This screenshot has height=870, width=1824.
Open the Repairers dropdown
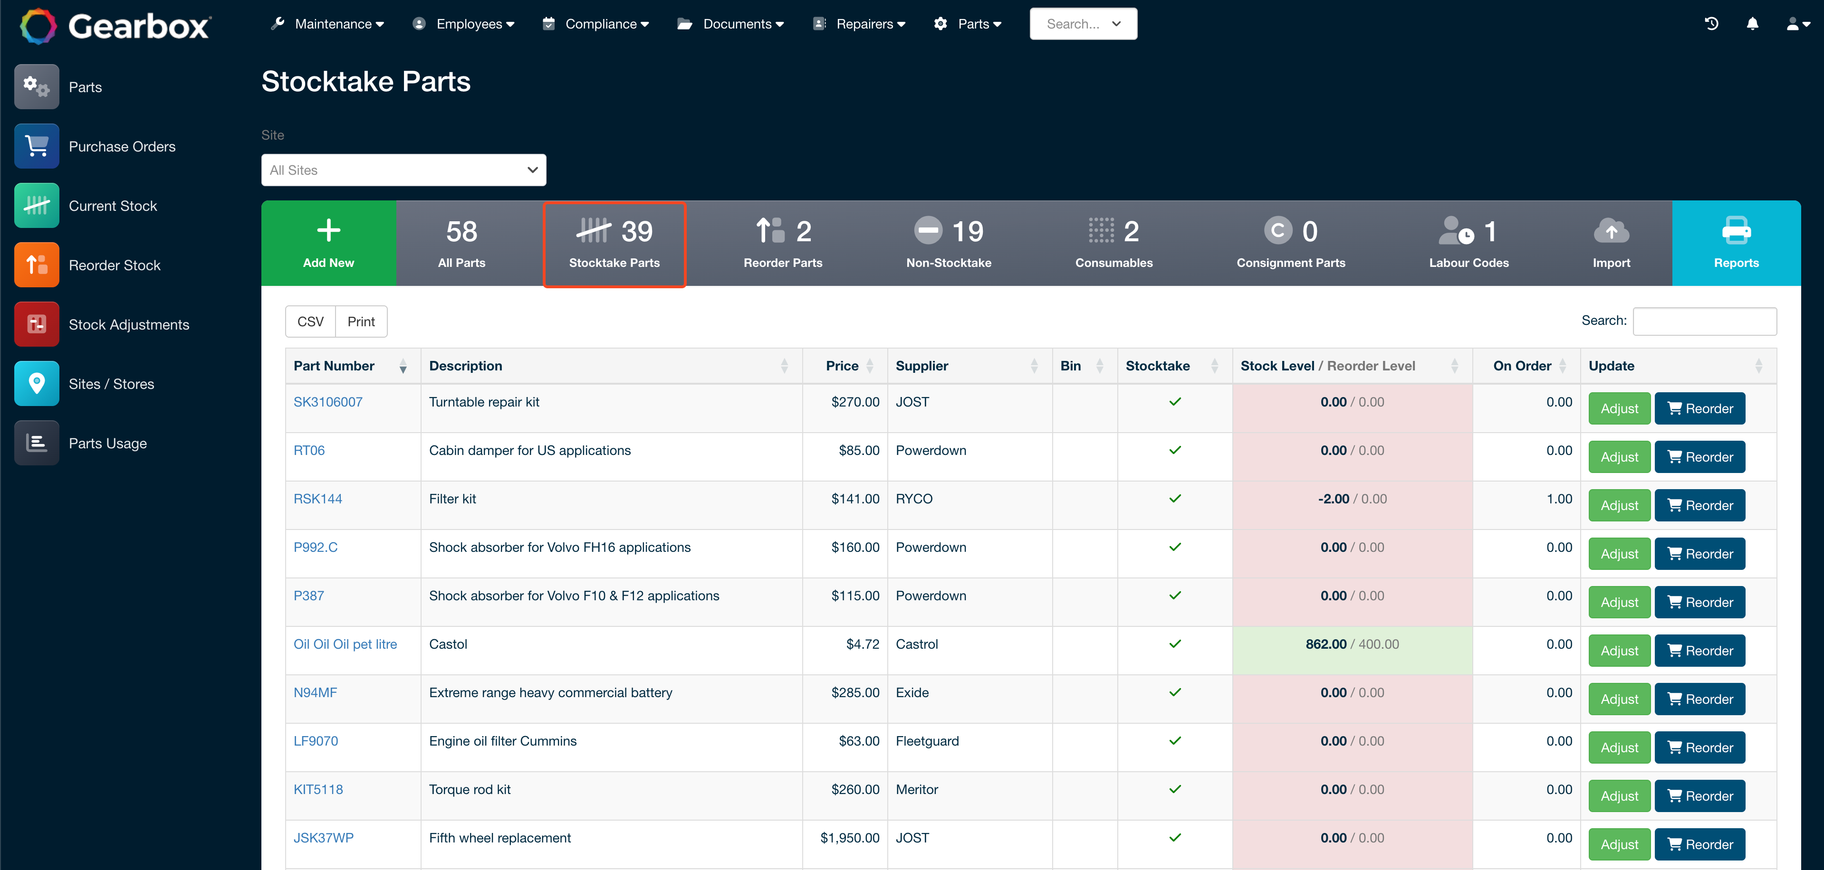859,23
